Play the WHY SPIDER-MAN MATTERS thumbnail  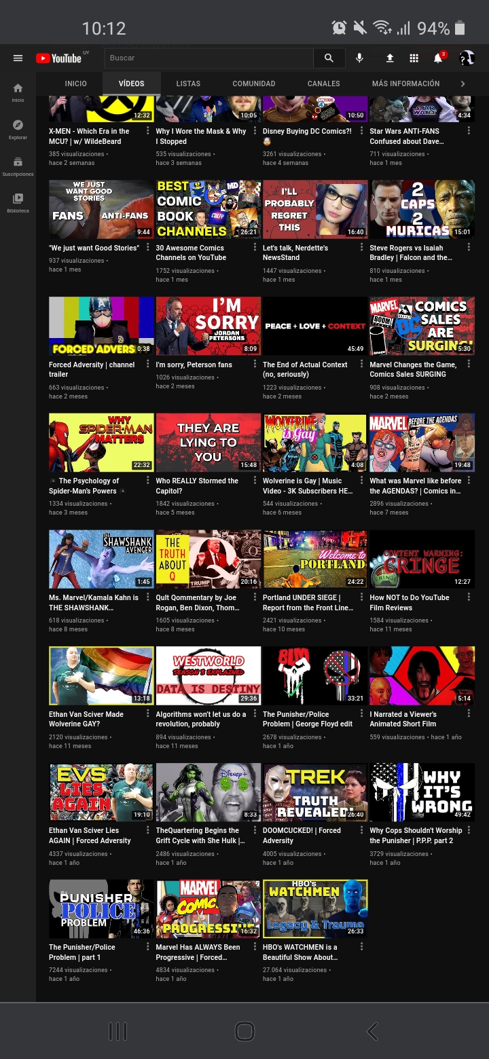101,443
